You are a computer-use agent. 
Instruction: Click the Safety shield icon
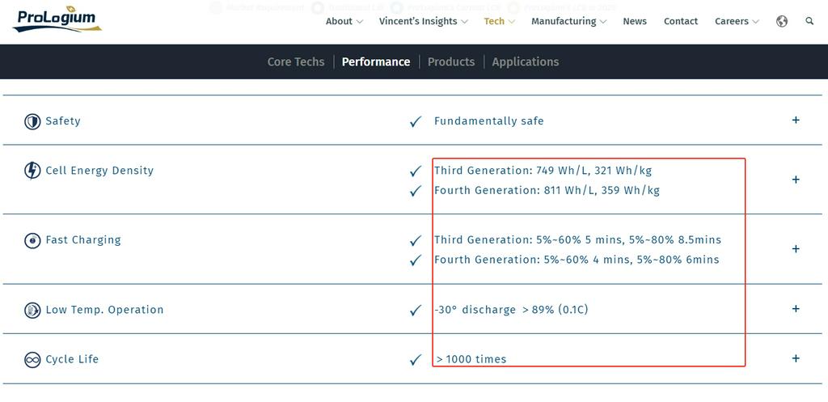32,121
